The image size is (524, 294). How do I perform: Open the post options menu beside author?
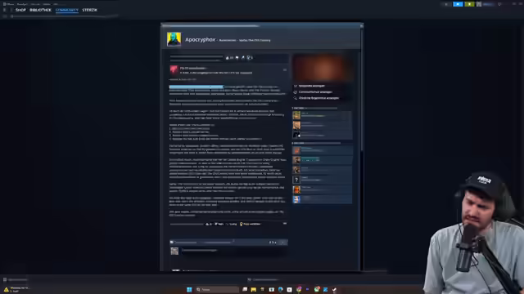285,69
